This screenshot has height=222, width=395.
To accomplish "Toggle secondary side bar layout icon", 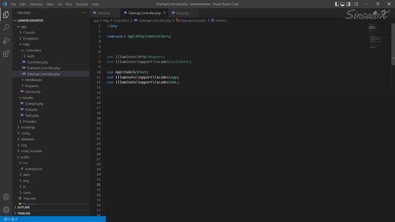I will [348, 4].
